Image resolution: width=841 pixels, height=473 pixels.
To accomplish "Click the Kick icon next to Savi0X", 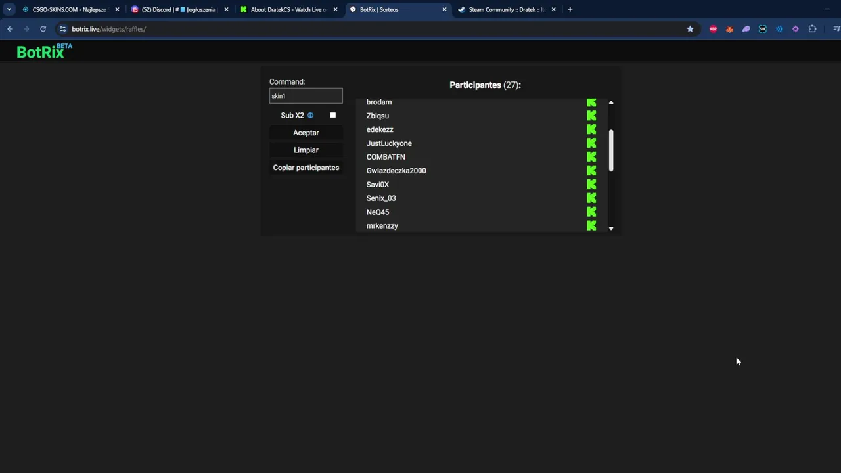I will click(x=591, y=185).
